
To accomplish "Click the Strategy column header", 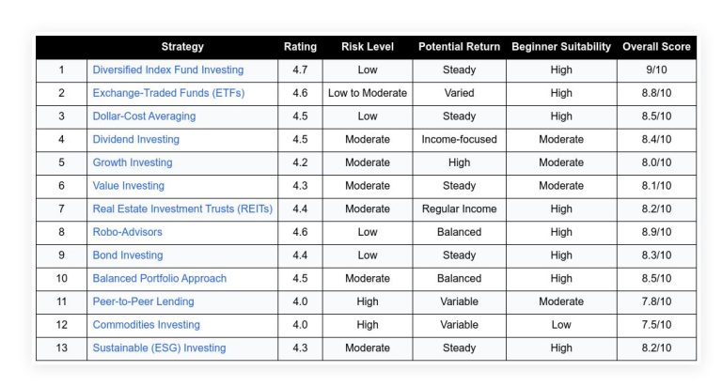I will tap(182, 47).
